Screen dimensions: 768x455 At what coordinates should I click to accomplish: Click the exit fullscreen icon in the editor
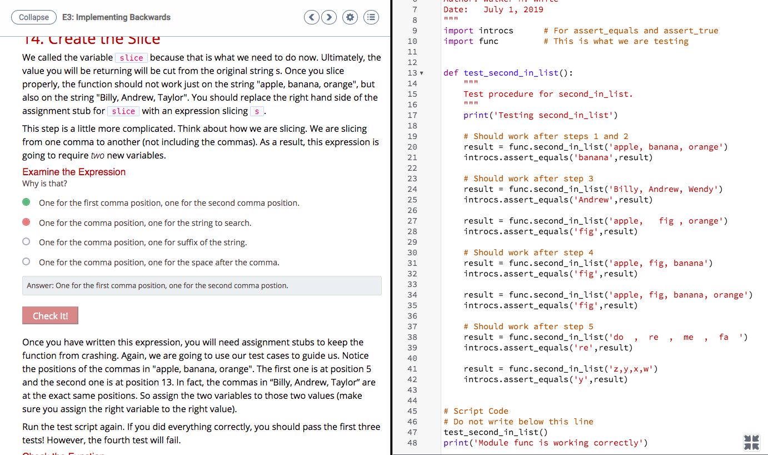point(751,442)
